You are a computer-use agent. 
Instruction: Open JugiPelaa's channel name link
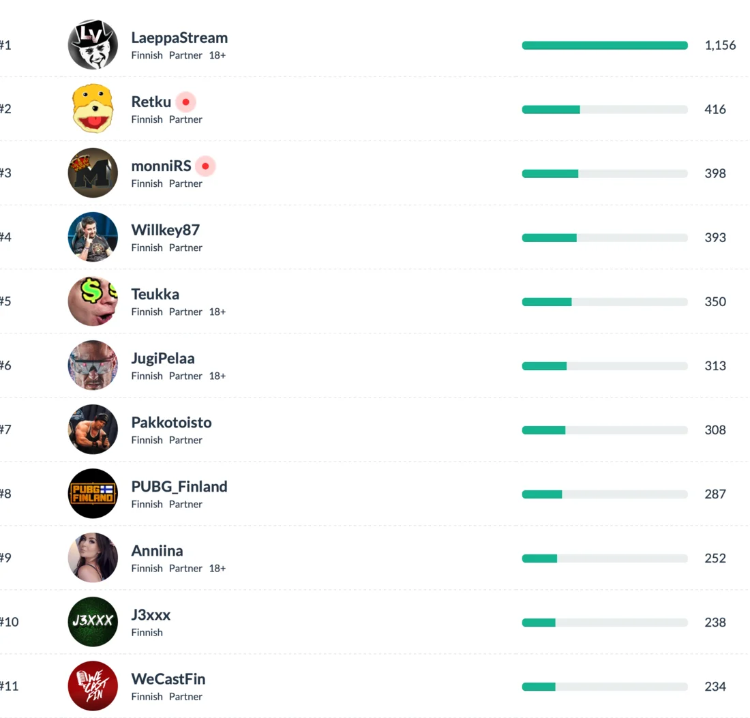coord(163,359)
